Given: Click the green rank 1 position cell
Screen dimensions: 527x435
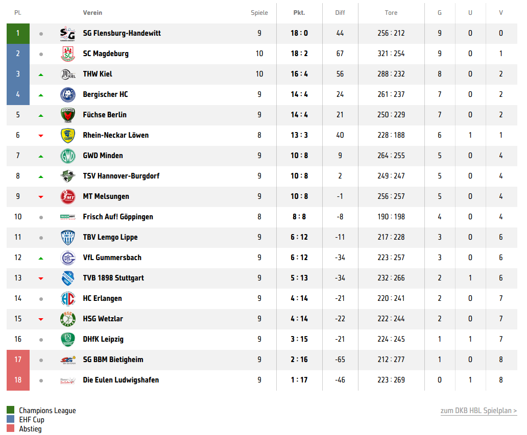Looking at the screenshot, I should coord(18,34).
